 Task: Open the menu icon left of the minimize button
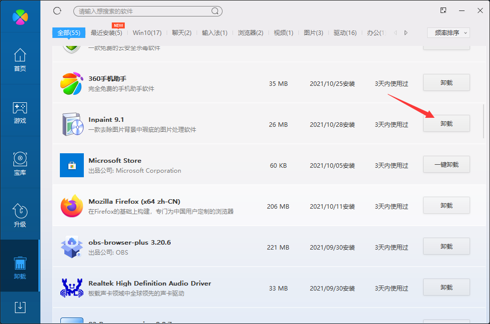coord(443,10)
